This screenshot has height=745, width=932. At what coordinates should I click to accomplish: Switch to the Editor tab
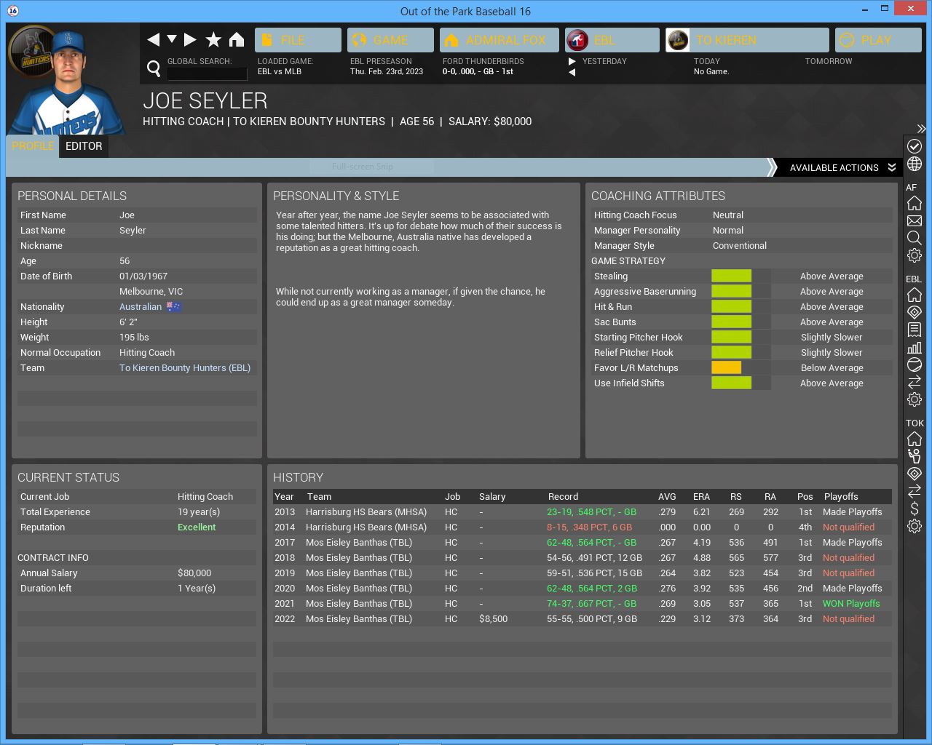(84, 146)
